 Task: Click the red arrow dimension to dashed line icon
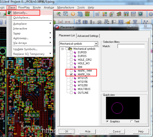point(60,22)
